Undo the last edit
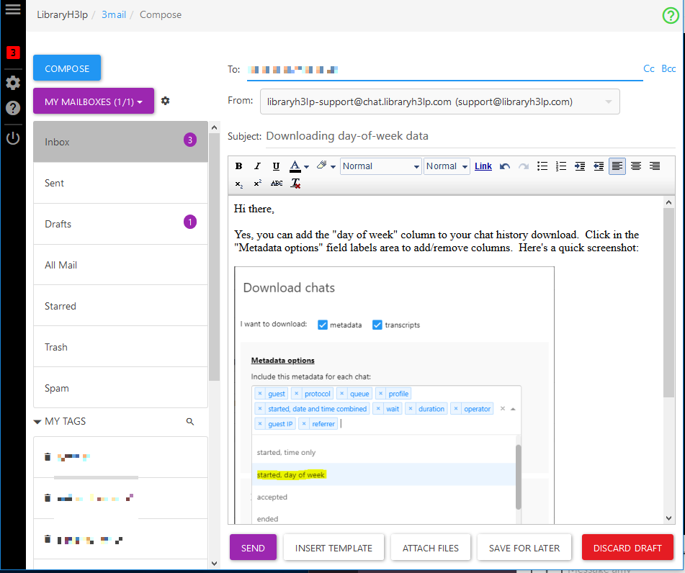This screenshot has height=573, width=685. [x=504, y=166]
